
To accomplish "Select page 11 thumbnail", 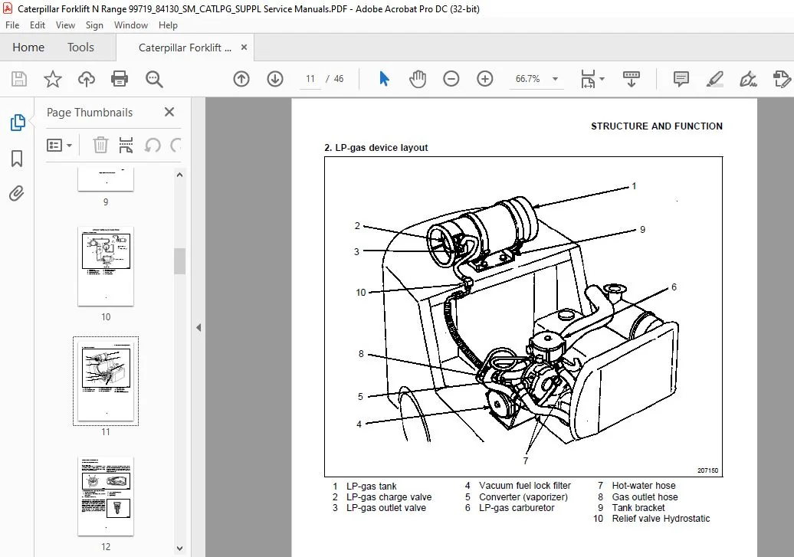I will (x=106, y=381).
